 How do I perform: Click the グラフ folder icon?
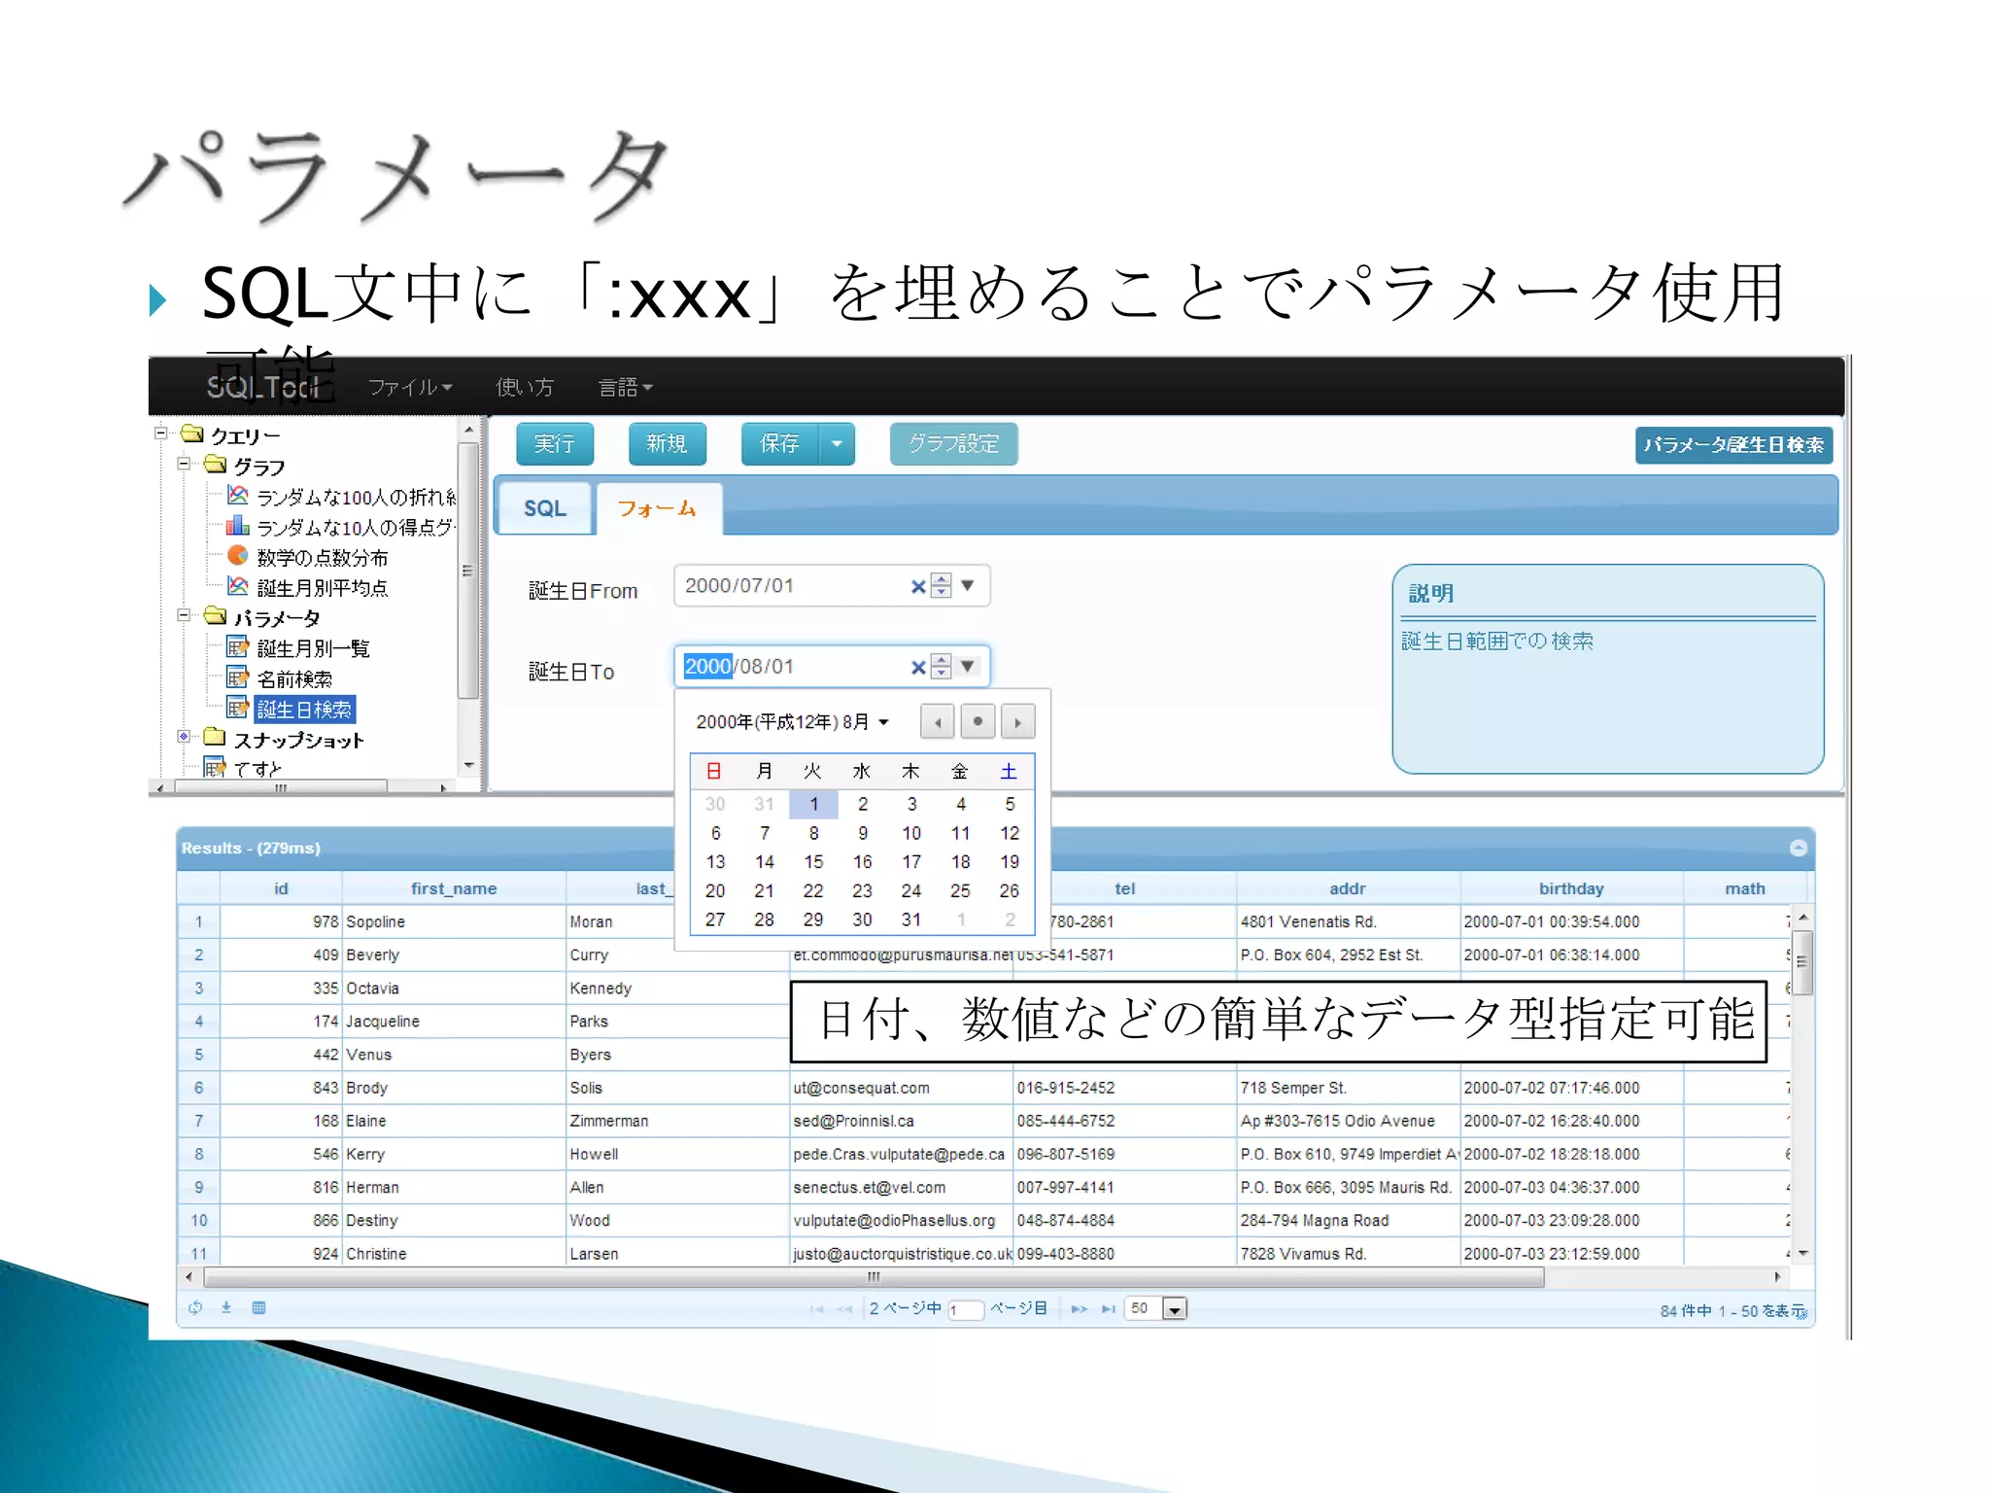[216, 464]
